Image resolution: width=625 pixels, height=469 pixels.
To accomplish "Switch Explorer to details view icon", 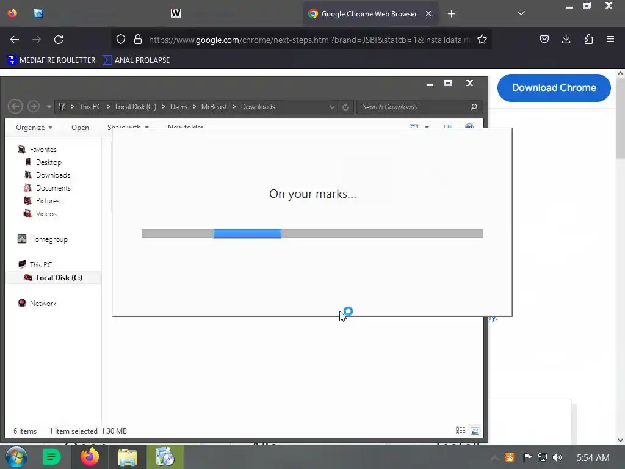I will 460,431.
